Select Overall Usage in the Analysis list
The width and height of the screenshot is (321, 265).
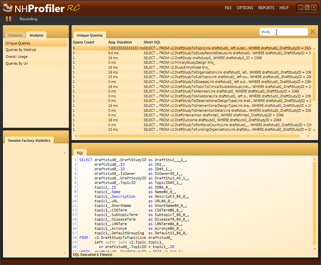pyautogui.click(x=16, y=57)
